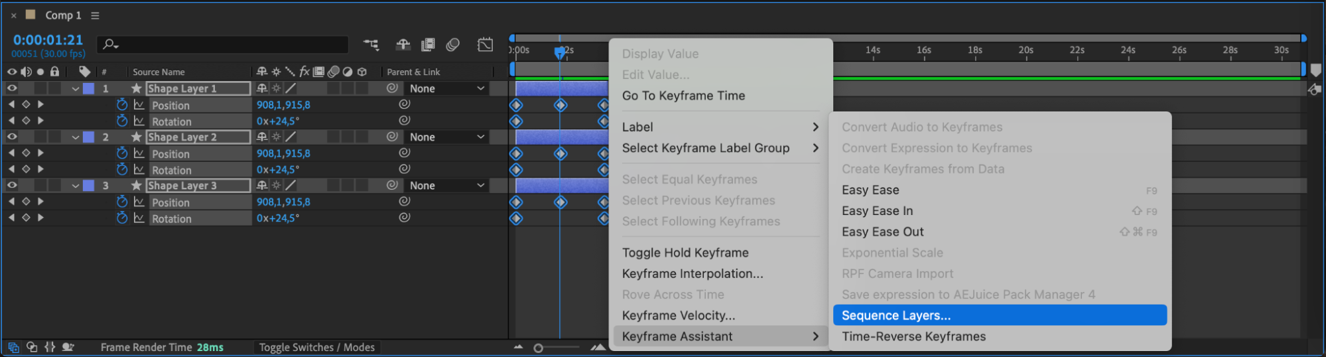Click Time-Reverse Keyframes option
The width and height of the screenshot is (1326, 357).
(913, 336)
